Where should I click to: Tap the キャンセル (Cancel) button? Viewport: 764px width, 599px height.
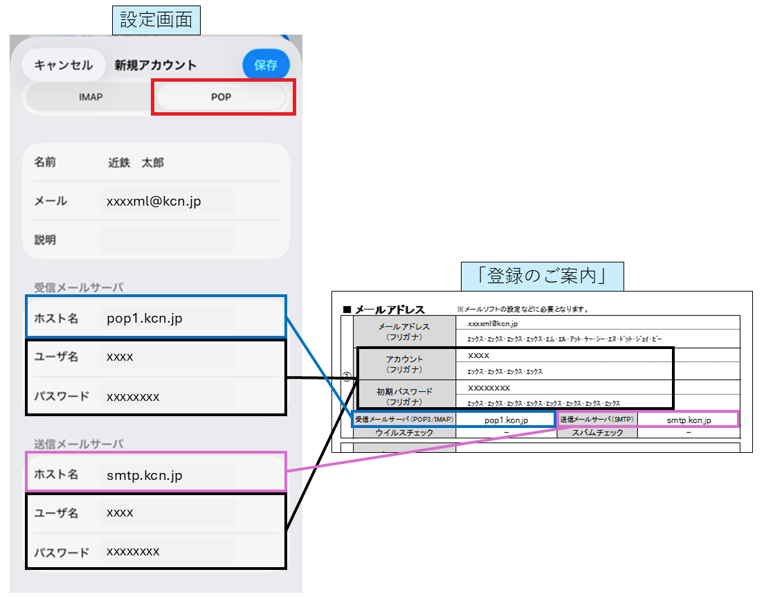[64, 64]
